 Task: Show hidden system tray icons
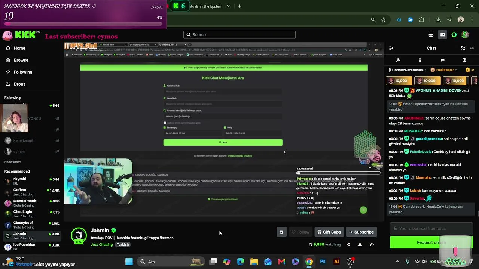[x=397, y=262]
